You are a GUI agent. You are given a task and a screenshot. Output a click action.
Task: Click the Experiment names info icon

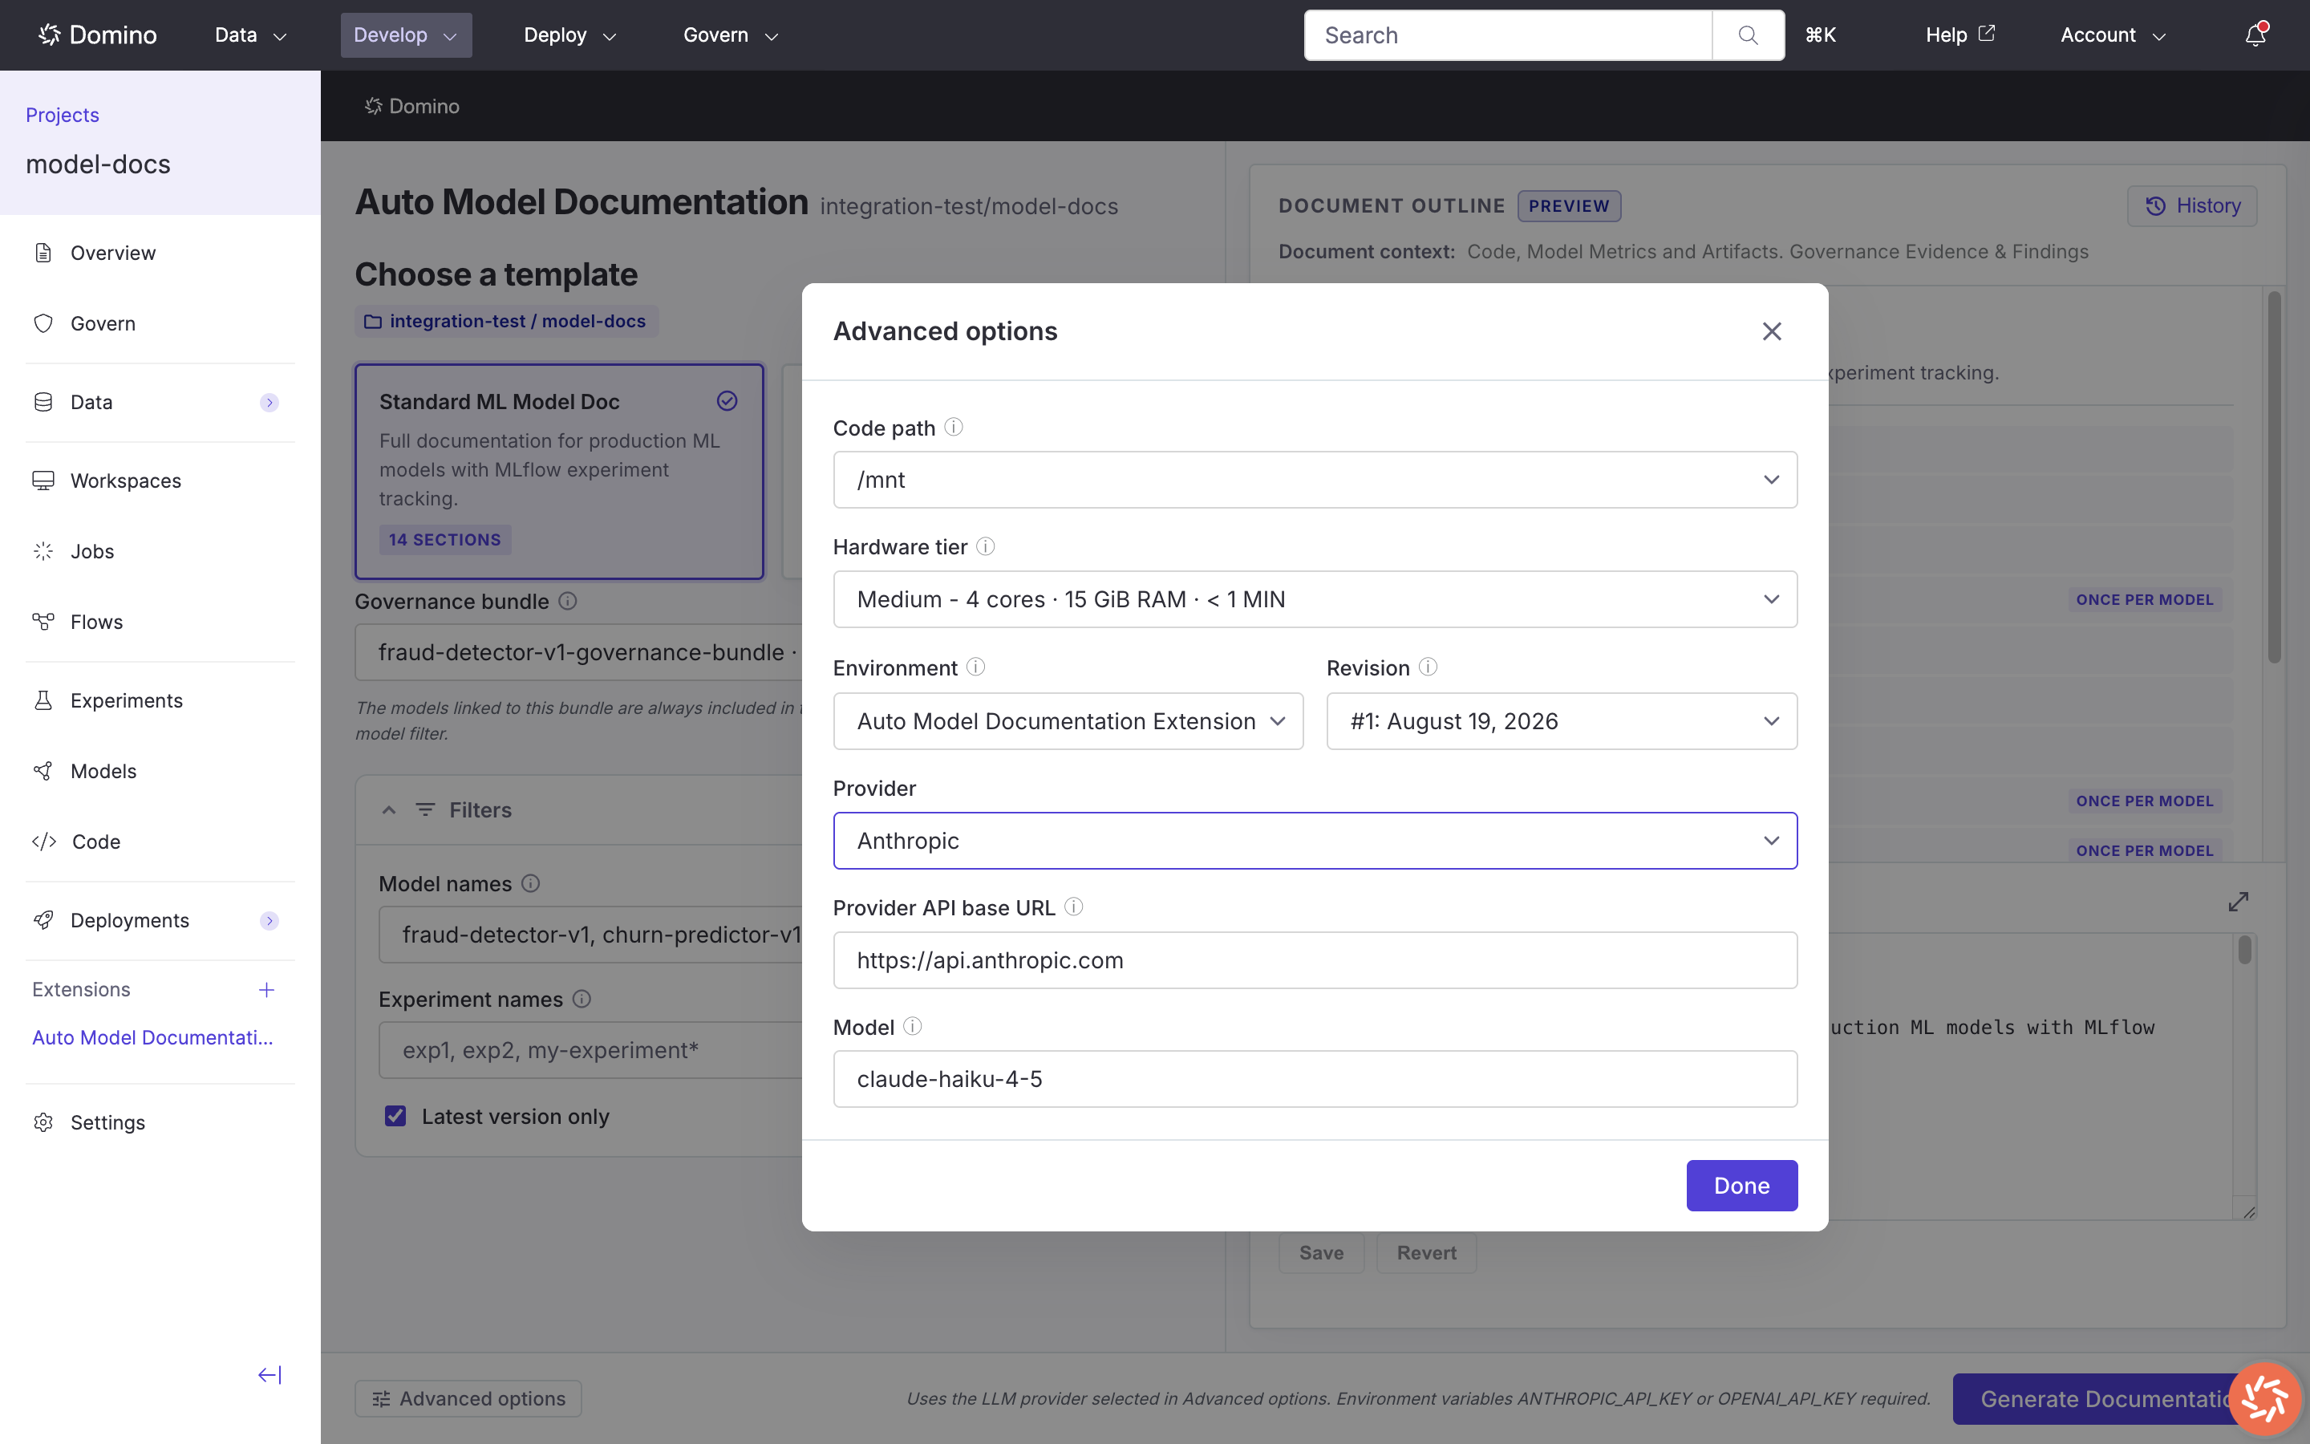coord(582,999)
